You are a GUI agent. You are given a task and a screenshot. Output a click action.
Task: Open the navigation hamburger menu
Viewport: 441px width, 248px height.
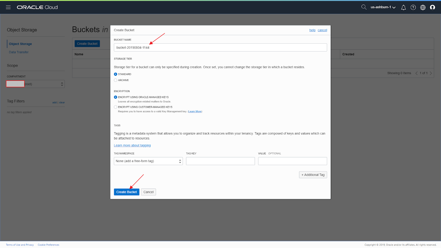(x=8, y=7)
